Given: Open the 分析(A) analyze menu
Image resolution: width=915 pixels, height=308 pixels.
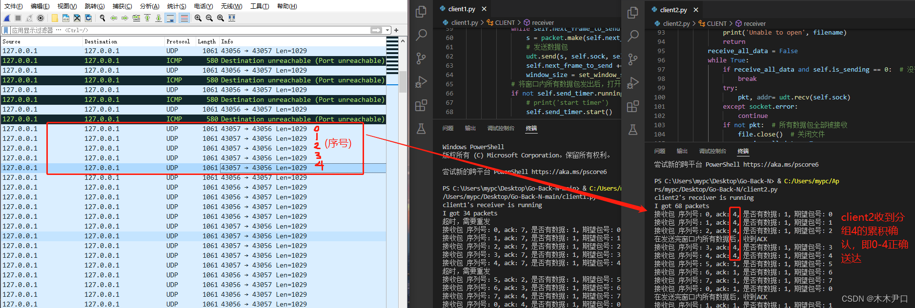Looking at the screenshot, I should pyautogui.click(x=149, y=6).
